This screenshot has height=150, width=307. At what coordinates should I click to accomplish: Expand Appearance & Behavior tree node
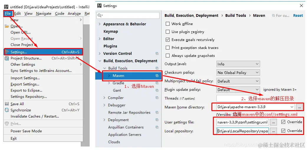click(x=100, y=24)
